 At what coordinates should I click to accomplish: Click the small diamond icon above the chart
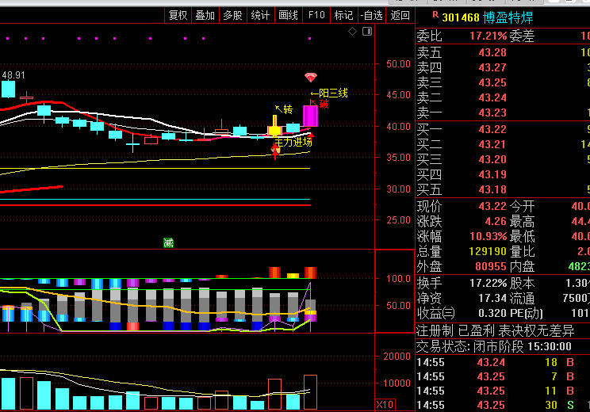[x=353, y=31]
